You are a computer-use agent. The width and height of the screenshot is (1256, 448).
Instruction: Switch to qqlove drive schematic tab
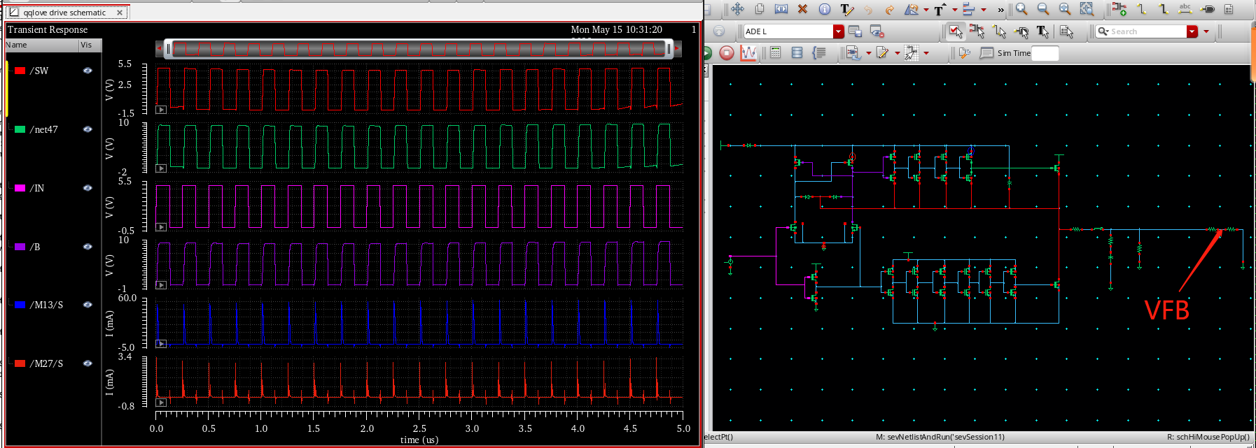(x=64, y=13)
